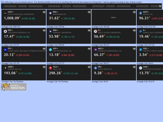Click the Realty Income price 56.69
Image resolution: width=163 pixels, height=122 pixels.
pyautogui.click(x=99, y=36)
